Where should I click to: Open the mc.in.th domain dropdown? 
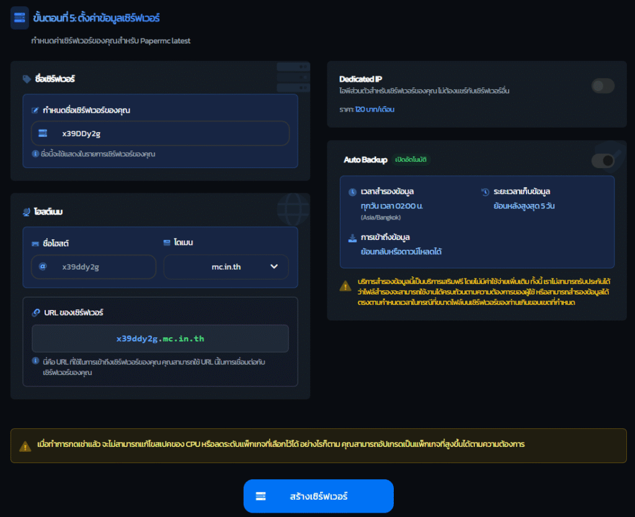(x=226, y=267)
